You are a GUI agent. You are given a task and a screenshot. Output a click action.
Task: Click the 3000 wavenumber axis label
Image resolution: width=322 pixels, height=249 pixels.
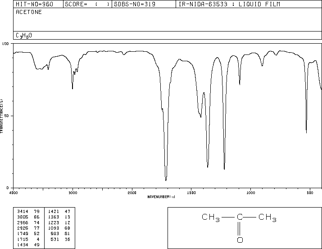(x=73, y=193)
